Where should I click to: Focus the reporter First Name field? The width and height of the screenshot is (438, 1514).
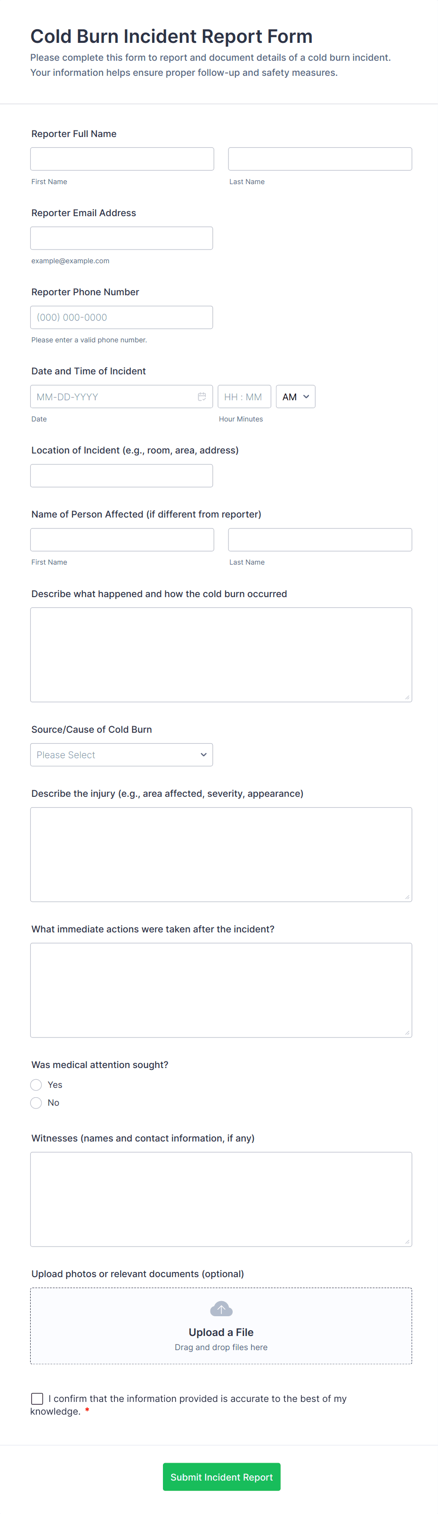point(122,159)
